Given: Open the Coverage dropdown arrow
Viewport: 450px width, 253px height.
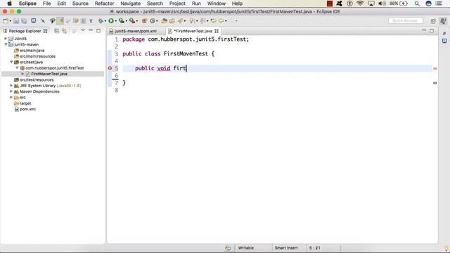Looking at the screenshot, I should tap(127, 21).
